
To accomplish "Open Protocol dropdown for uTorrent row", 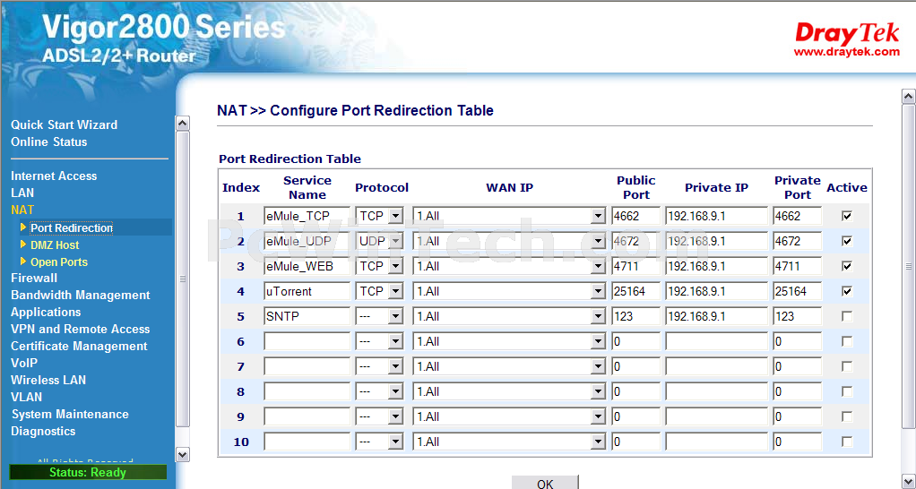I will [380, 291].
